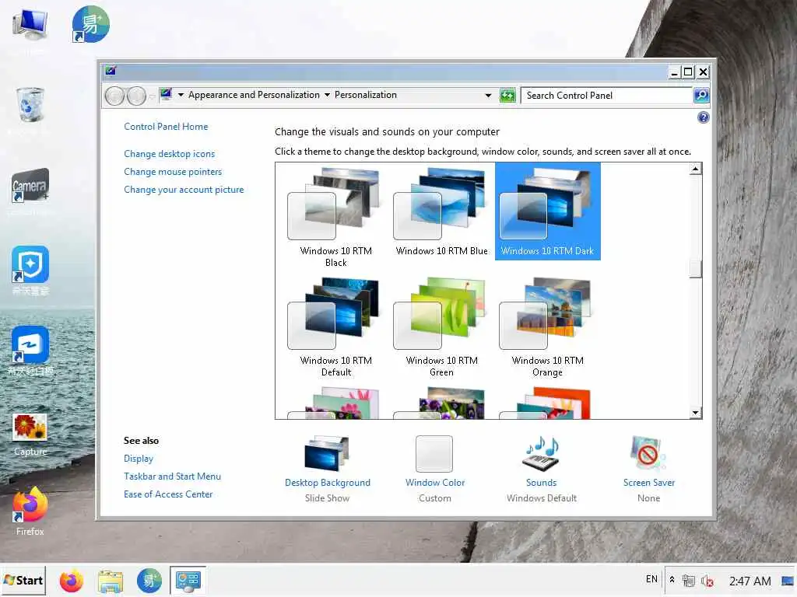Viewport: 797px width, 597px height.
Task: Show hidden tray icons arrow
Action: tap(672, 579)
